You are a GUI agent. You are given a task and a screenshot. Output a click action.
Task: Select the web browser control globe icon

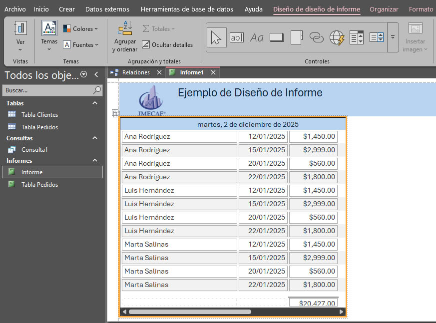tap(336, 37)
